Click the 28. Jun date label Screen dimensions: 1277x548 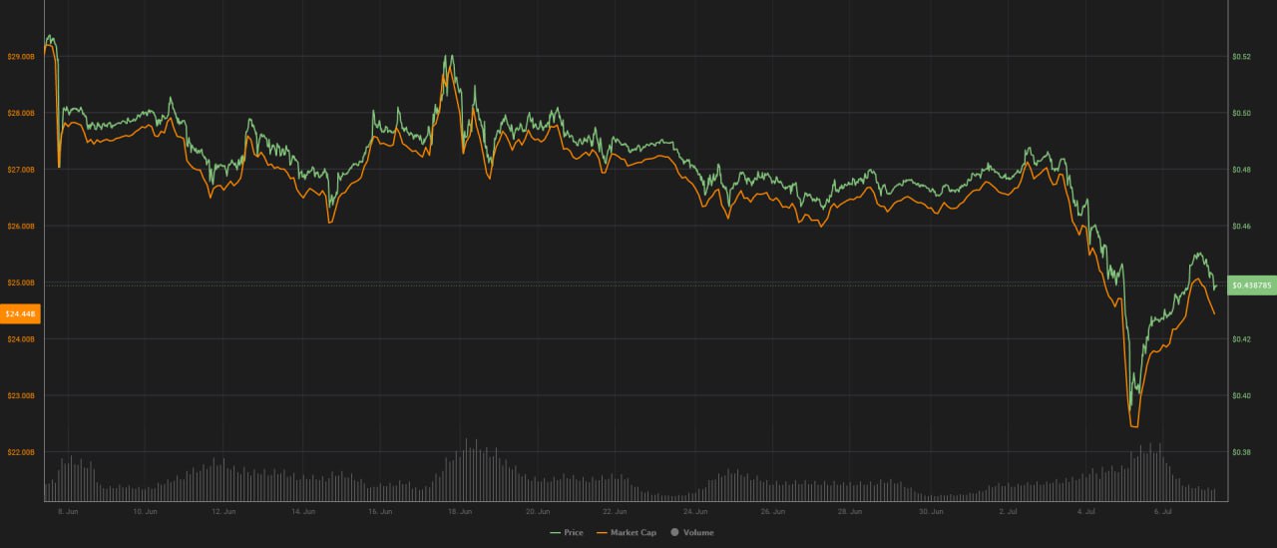pos(851,511)
